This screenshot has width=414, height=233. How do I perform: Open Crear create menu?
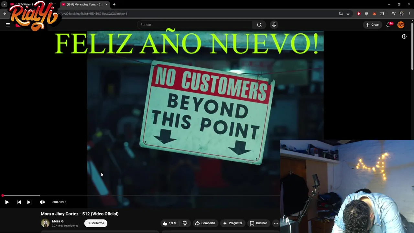click(x=372, y=25)
